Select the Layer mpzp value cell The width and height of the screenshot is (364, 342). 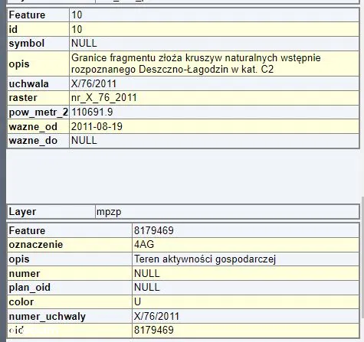click(227, 212)
